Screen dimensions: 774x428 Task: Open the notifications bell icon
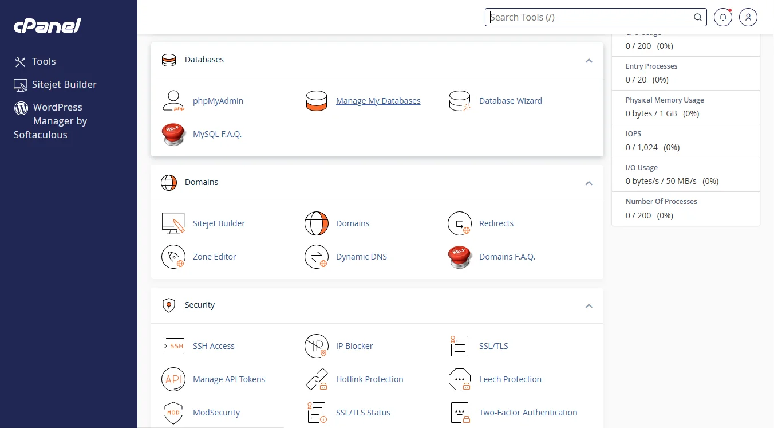(723, 17)
